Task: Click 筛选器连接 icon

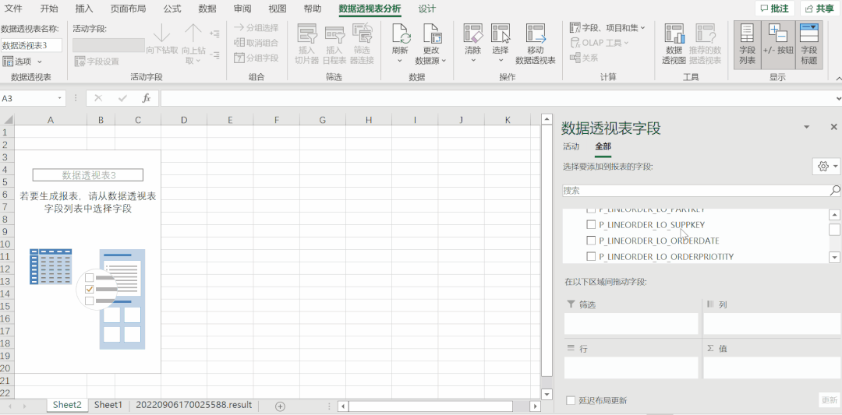Action: coord(363,33)
